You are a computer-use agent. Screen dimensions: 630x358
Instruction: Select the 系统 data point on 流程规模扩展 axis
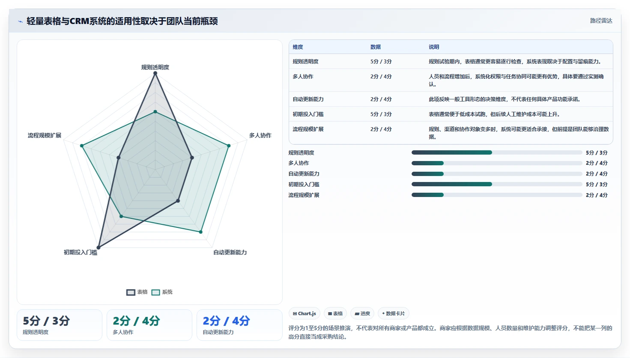pyautogui.click(x=82, y=146)
